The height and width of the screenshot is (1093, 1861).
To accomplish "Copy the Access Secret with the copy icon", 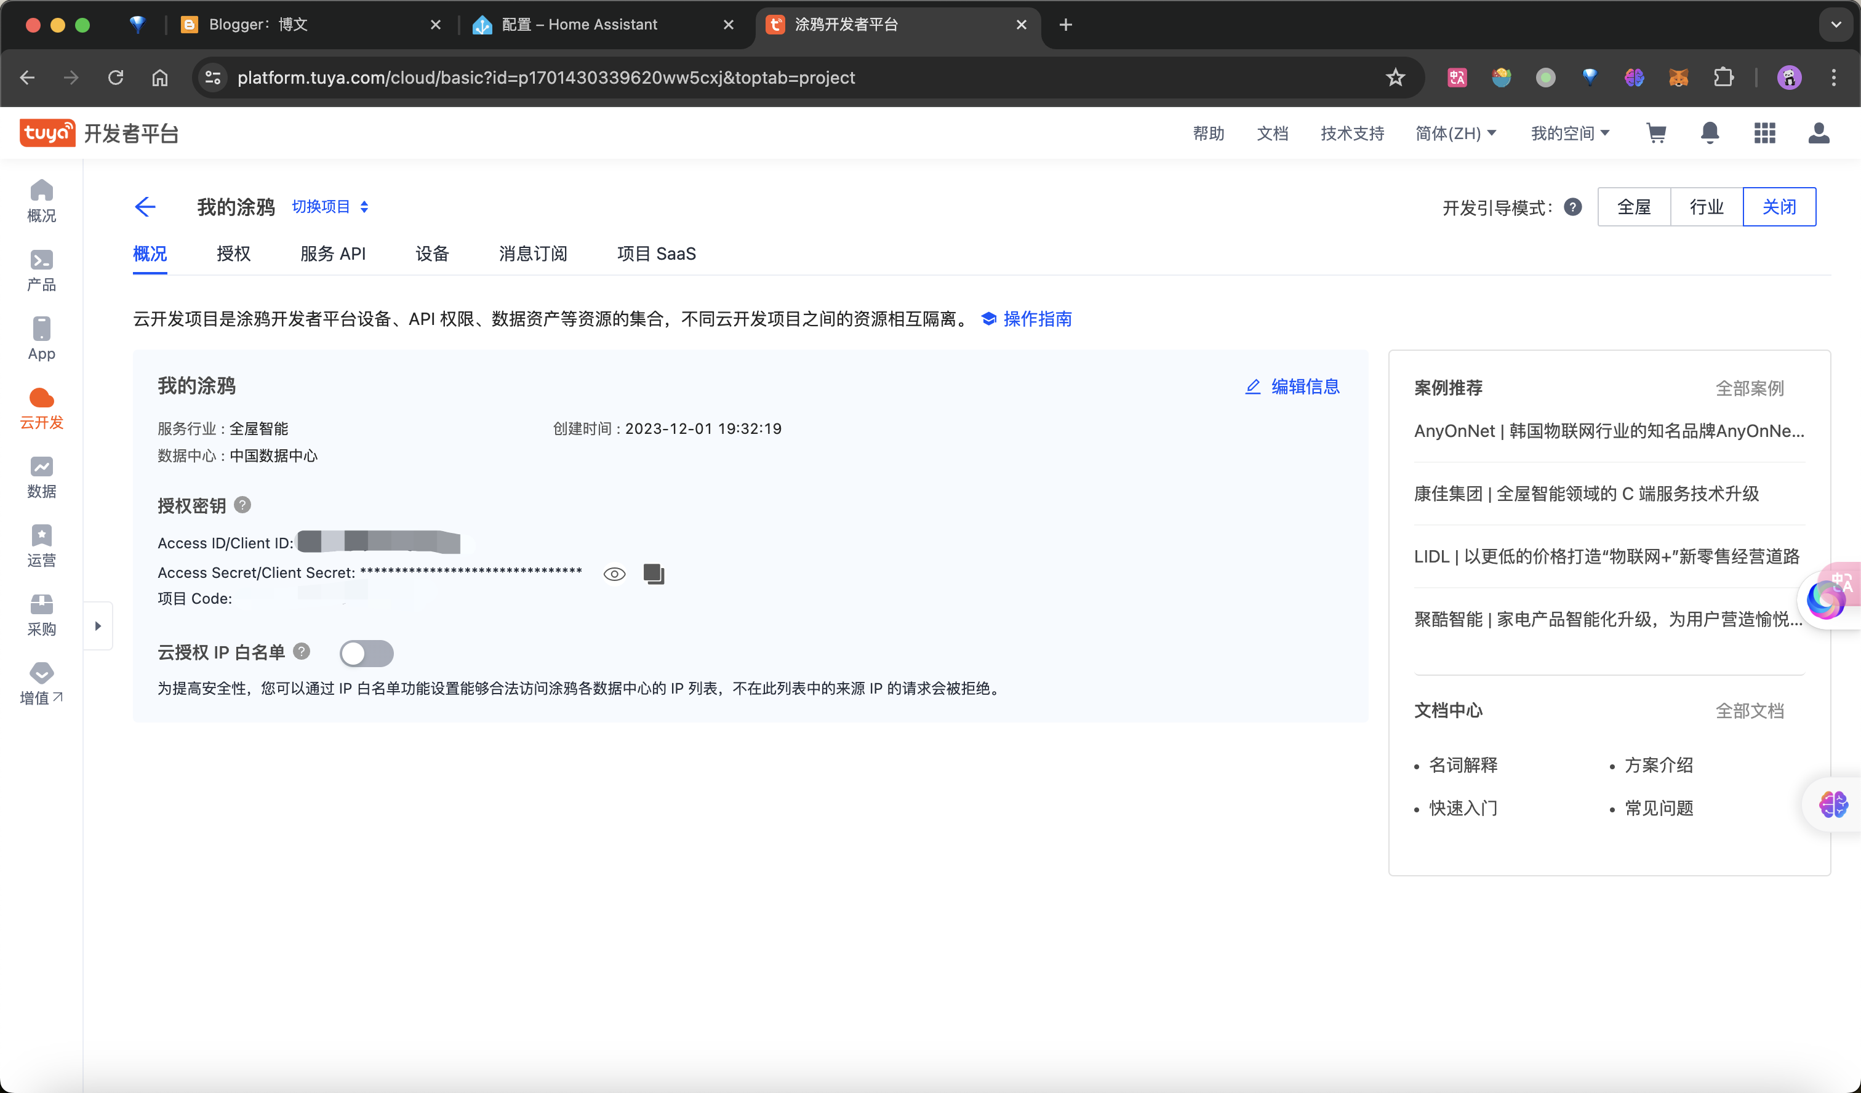I will 654,574.
